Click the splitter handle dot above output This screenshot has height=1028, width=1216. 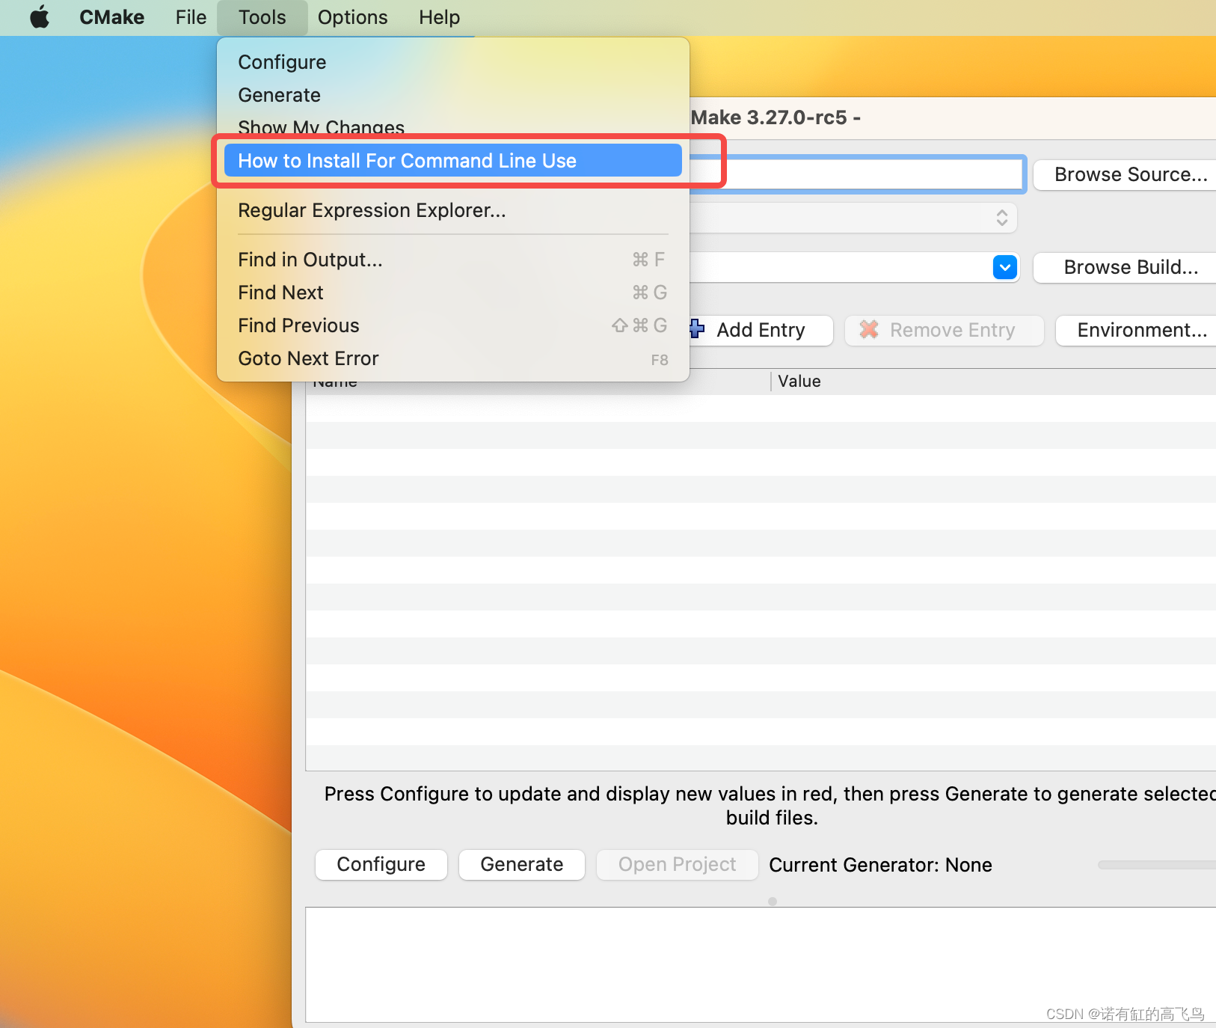773,902
